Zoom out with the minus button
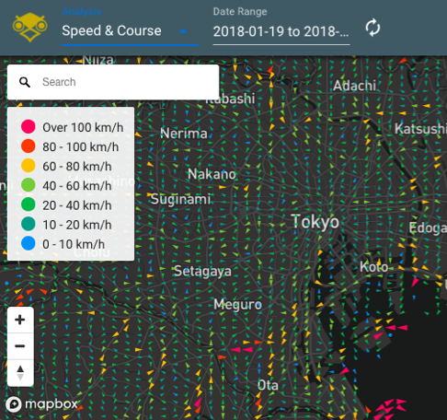This screenshot has width=447, height=420. pyautogui.click(x=20, y=346)
